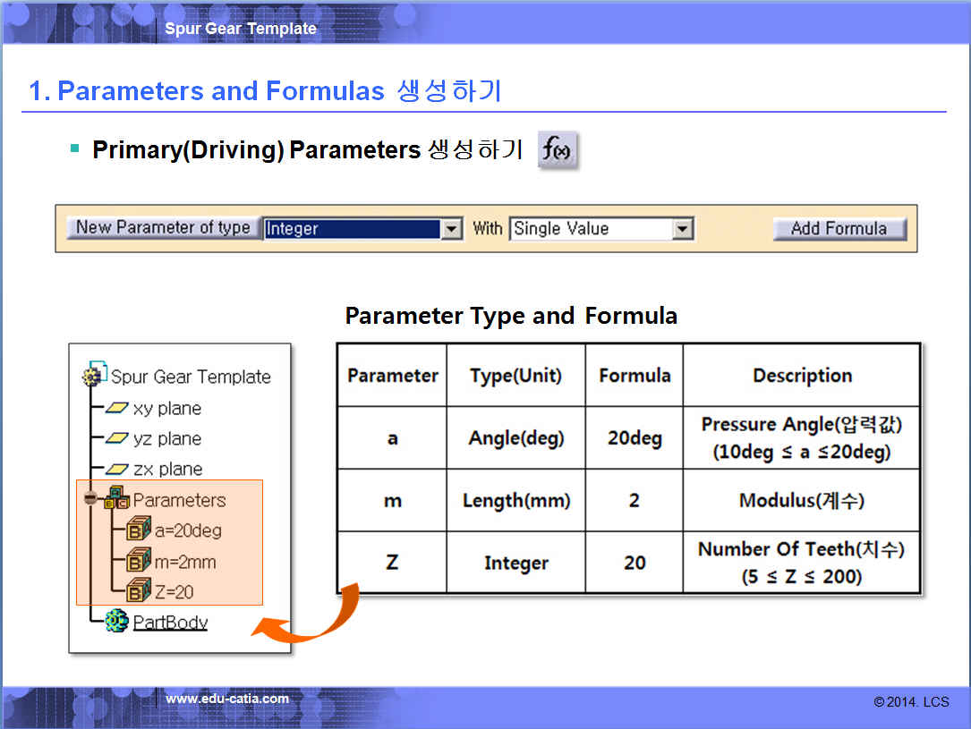Click the a=20deg parameter icon
The width and height of the screenshot is (971, 729).
tap(137, 530)
